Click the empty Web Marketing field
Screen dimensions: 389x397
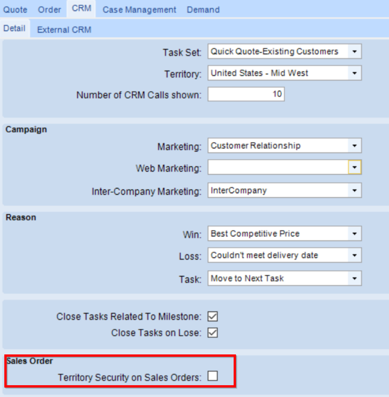point(278,167)
